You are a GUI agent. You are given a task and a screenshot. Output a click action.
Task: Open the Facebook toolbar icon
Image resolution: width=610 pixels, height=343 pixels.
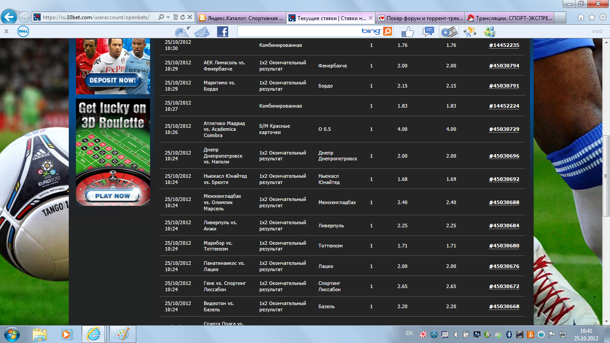click(222, 31)
